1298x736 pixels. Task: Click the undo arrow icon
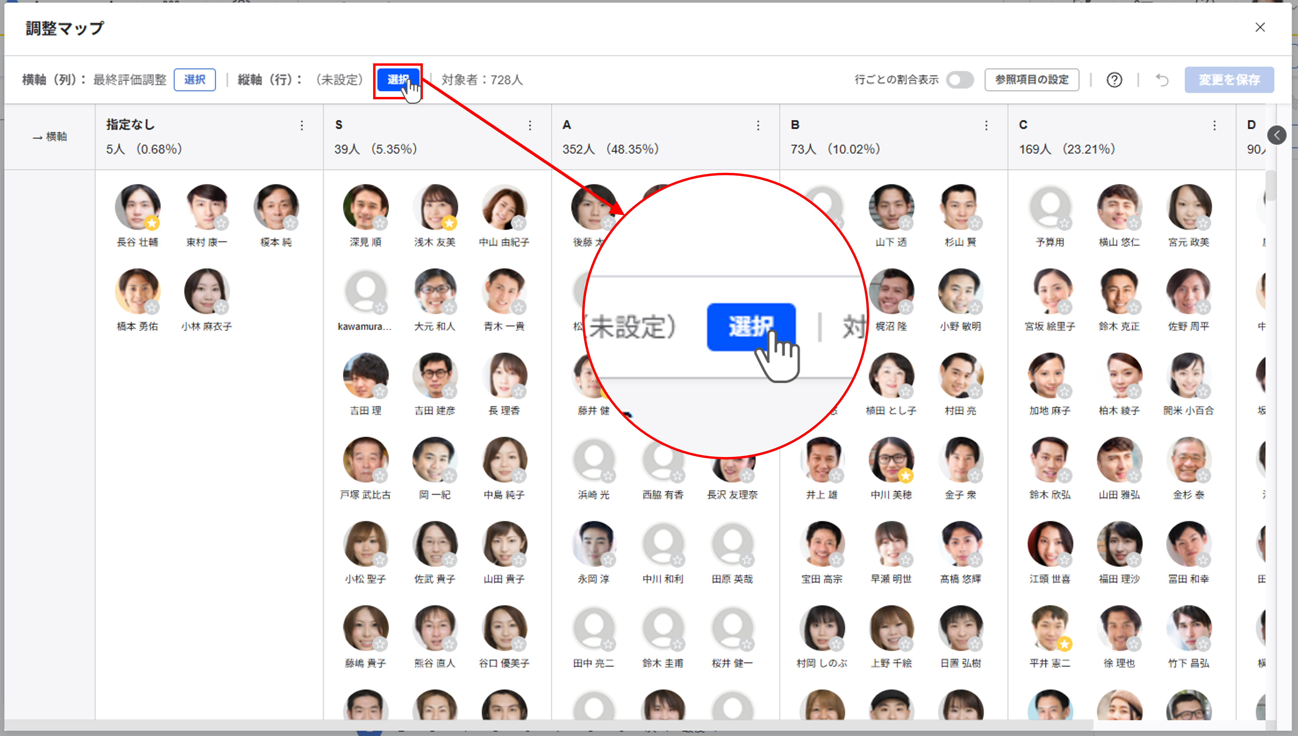[1162, 80]
